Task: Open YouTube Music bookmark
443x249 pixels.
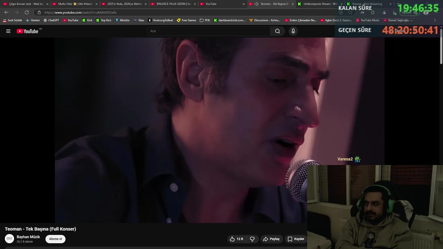Action: tap(368, 20)
